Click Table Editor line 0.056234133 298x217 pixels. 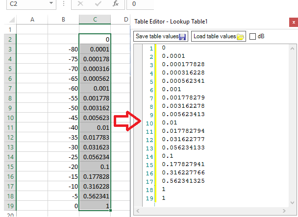(x=183, y=148)
